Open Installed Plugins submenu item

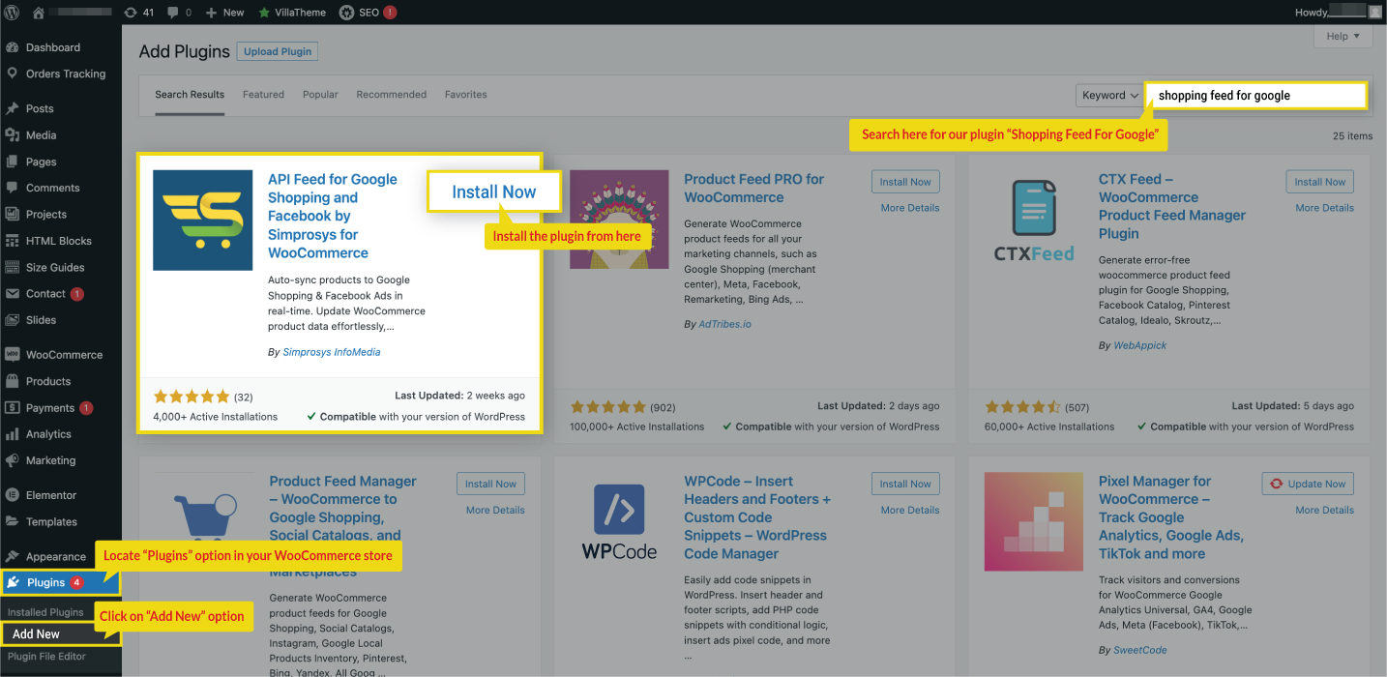coord(45,612)
